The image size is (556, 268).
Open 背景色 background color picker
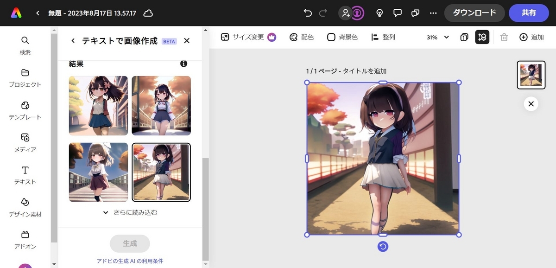[x=342, y=37]
